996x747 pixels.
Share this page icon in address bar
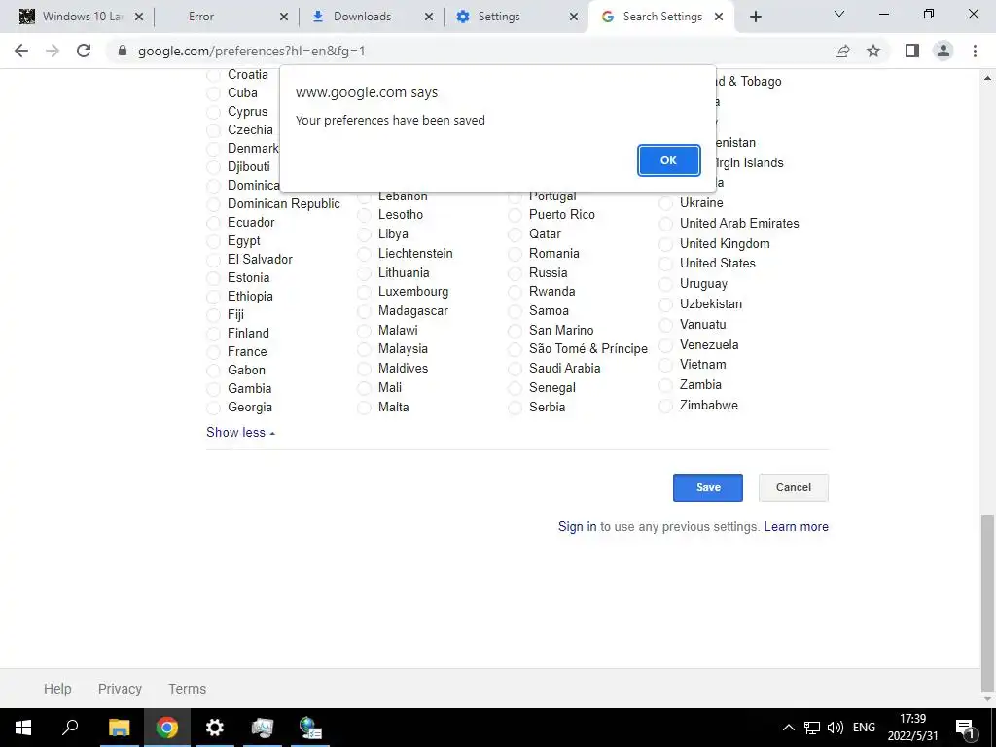point(842,51)
